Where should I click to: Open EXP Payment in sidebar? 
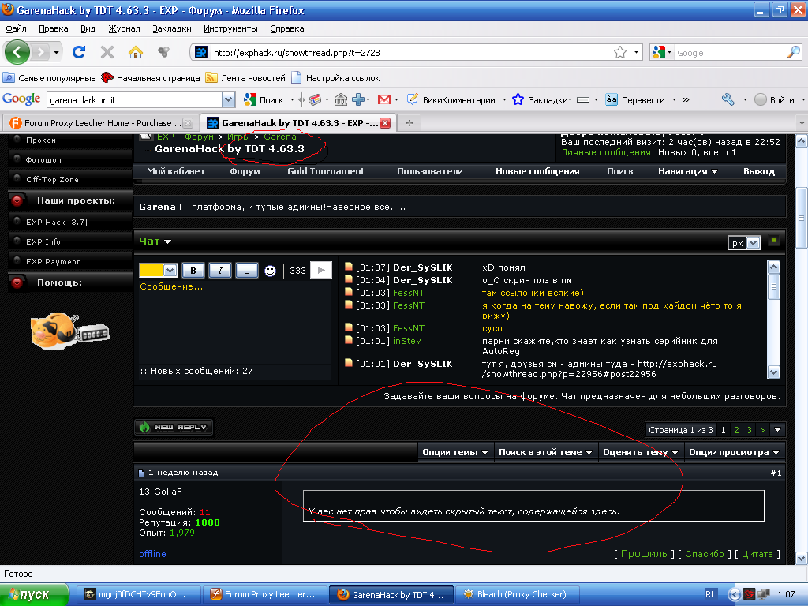point(53,262)
